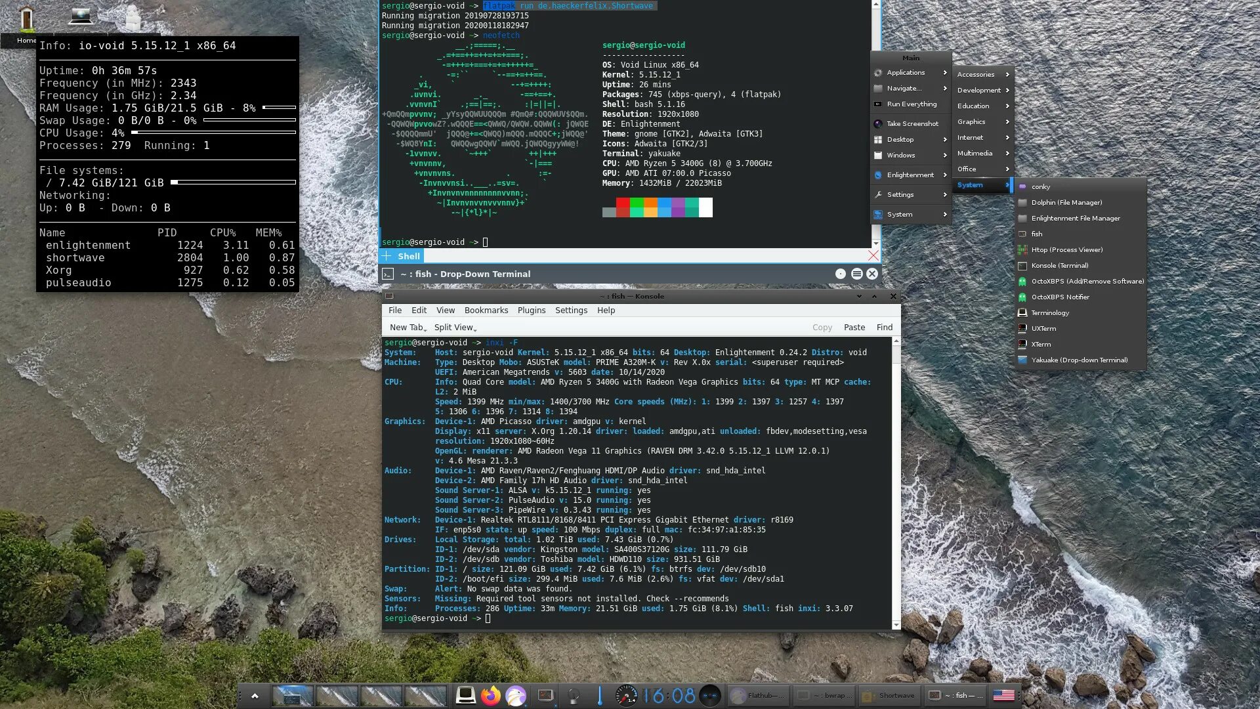Open Dolphin (File Manager) entry
Screen dimensions: 1260x709
(x=1080, y=202)
